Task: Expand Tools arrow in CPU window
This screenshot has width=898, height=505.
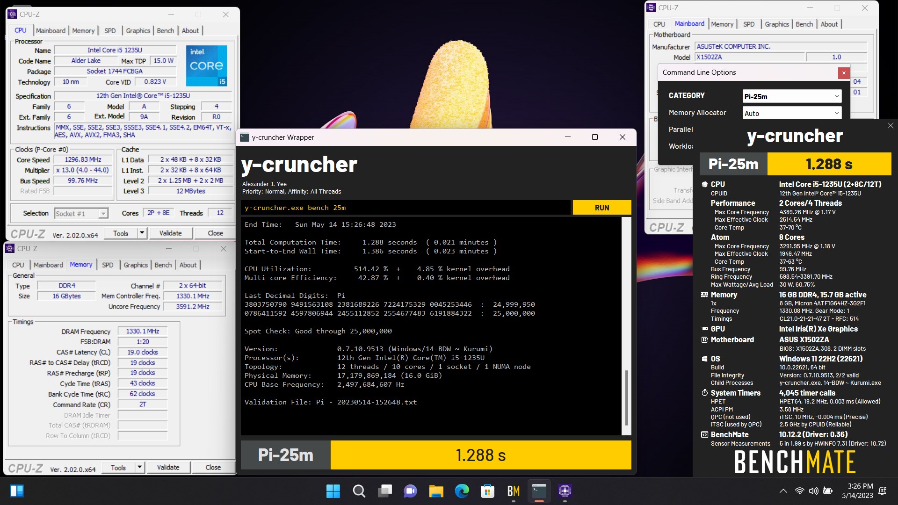Action: coord(142,233)
